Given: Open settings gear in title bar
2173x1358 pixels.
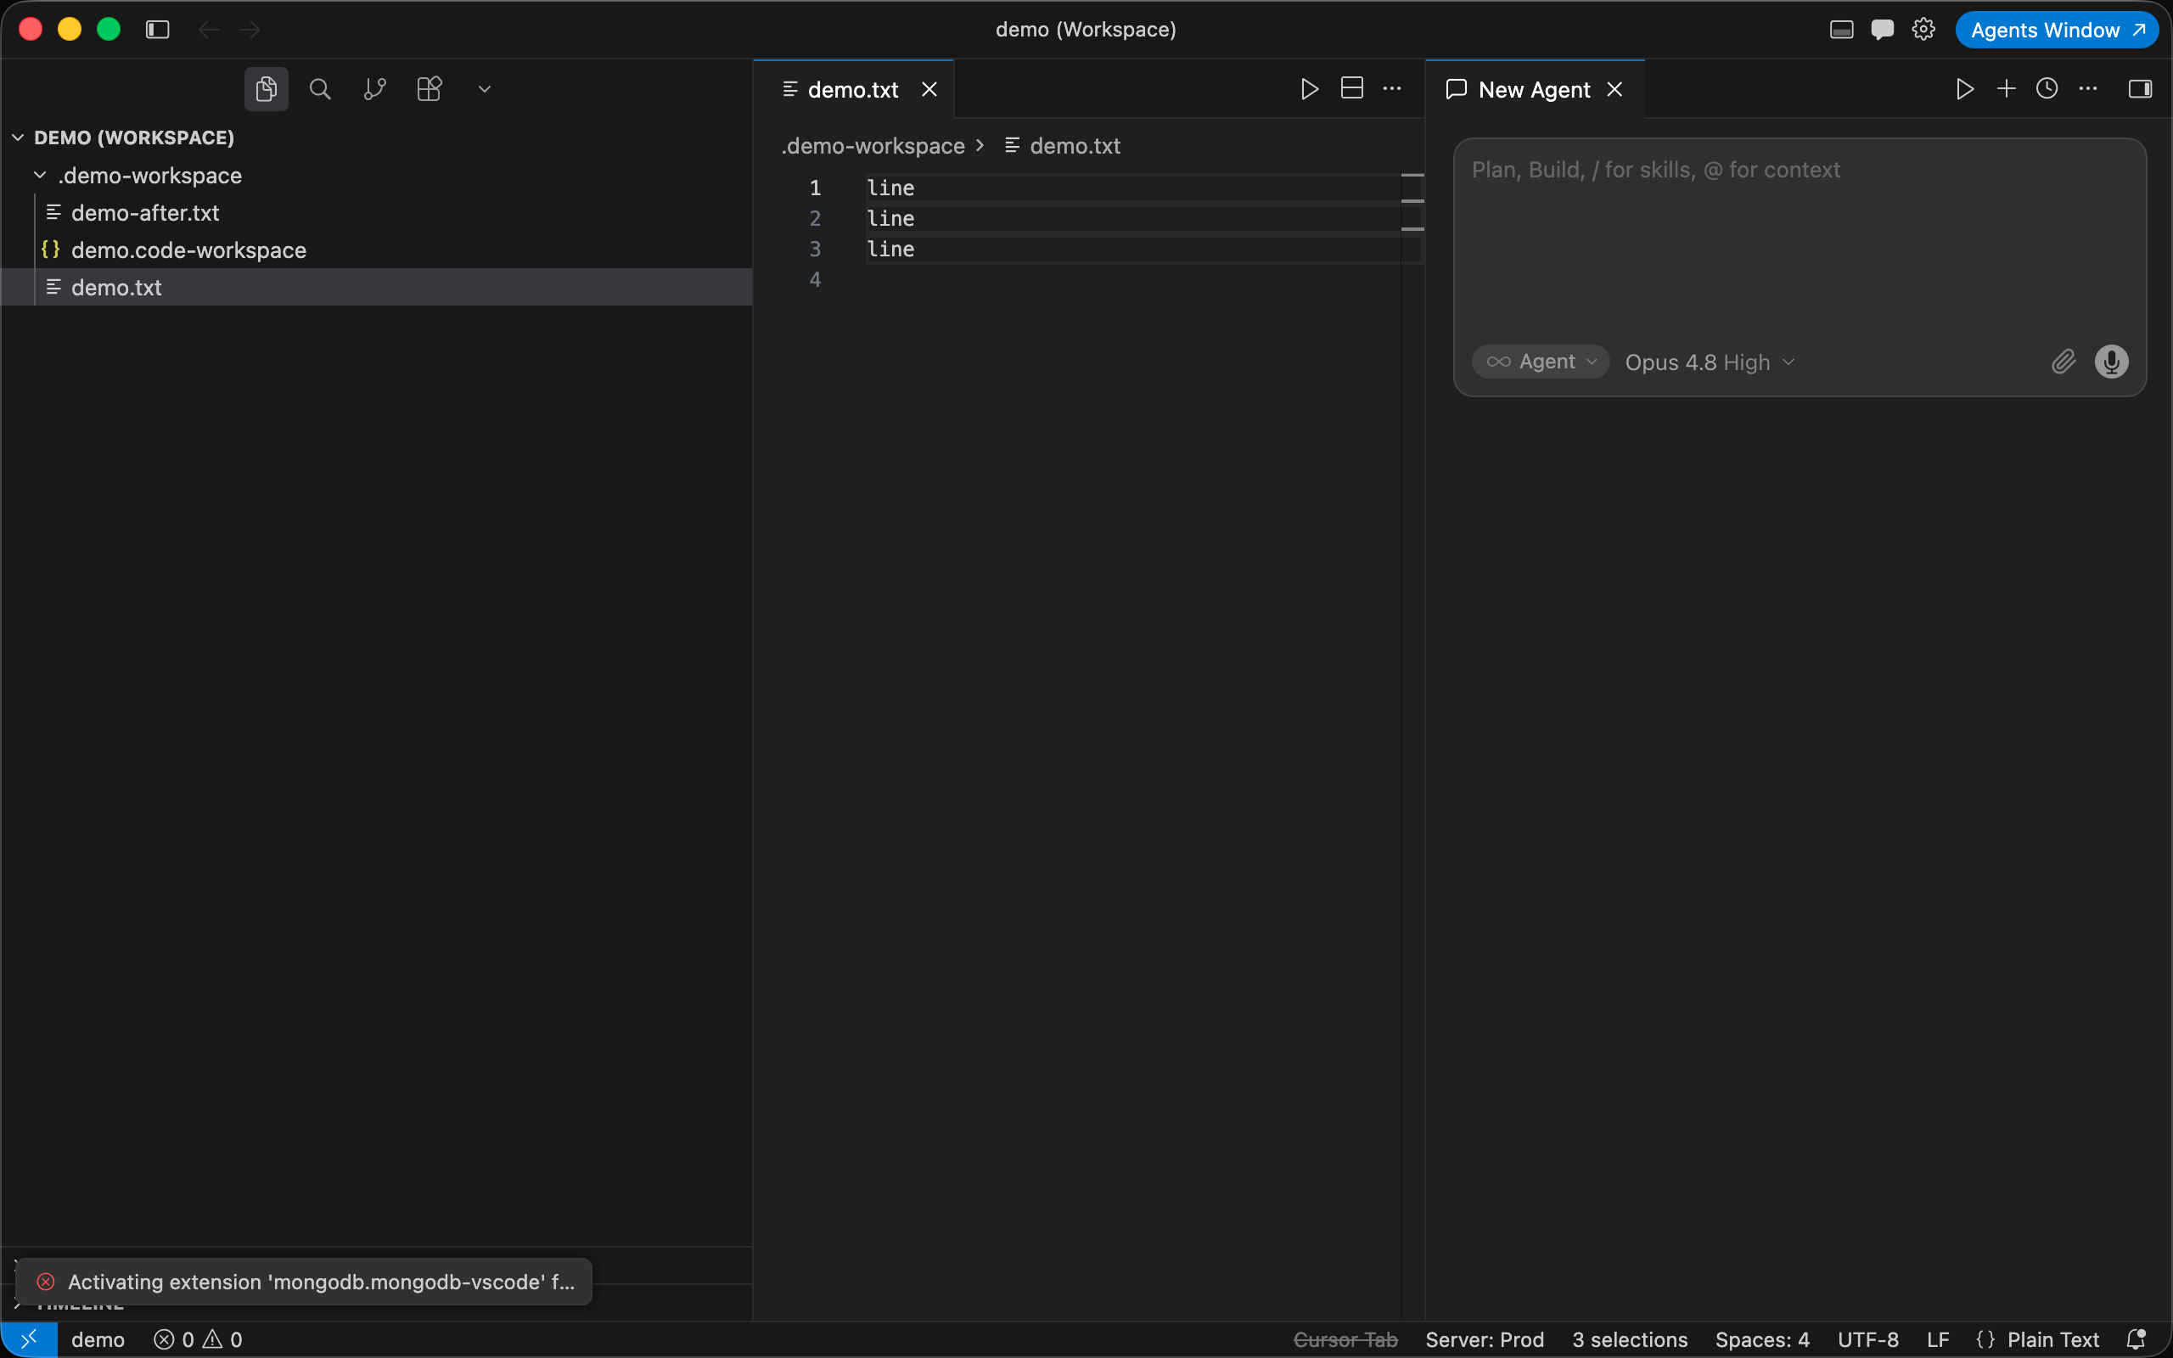Looking at the screenshot, I should pyautogui.click(x=1923, y=30).
